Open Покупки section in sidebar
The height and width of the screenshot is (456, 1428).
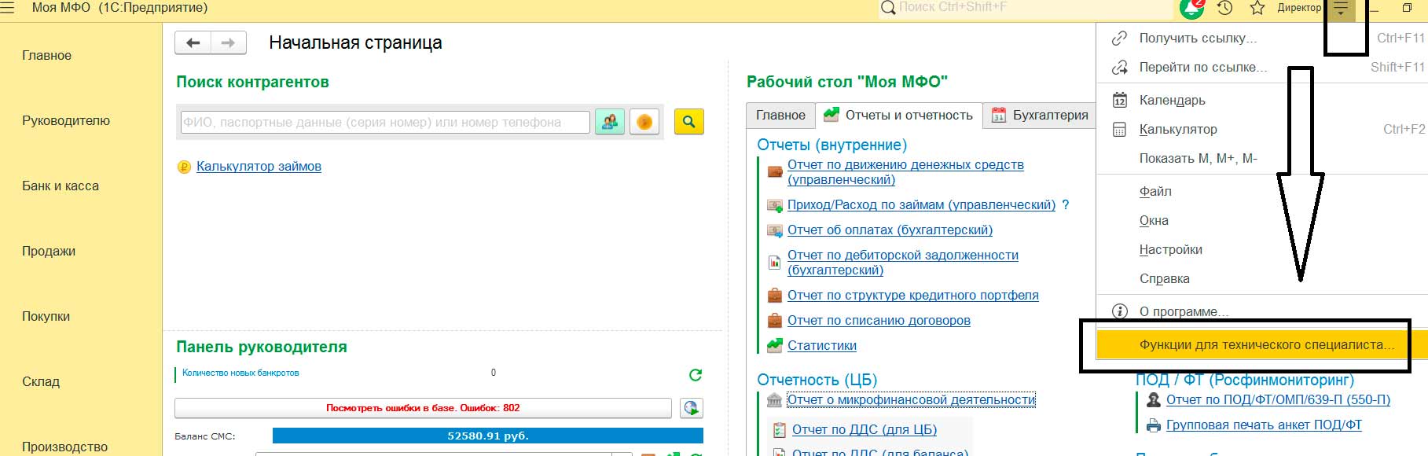[x=46, y=317]
